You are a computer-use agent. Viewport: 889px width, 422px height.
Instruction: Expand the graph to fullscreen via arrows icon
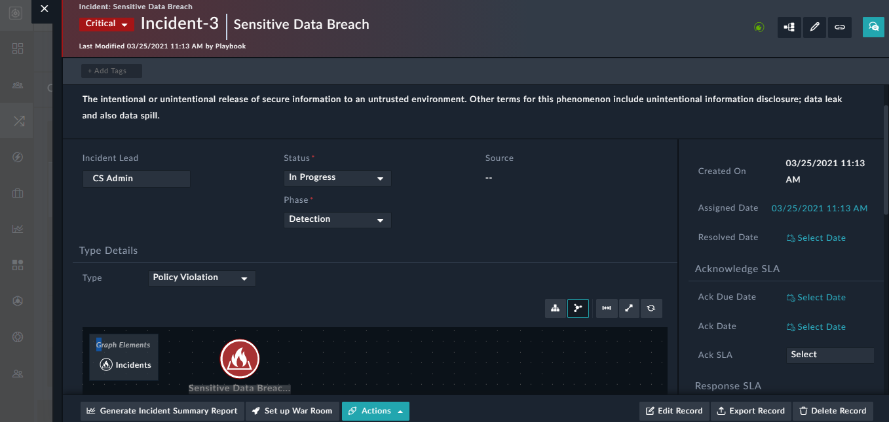click(x=629, y=308)
